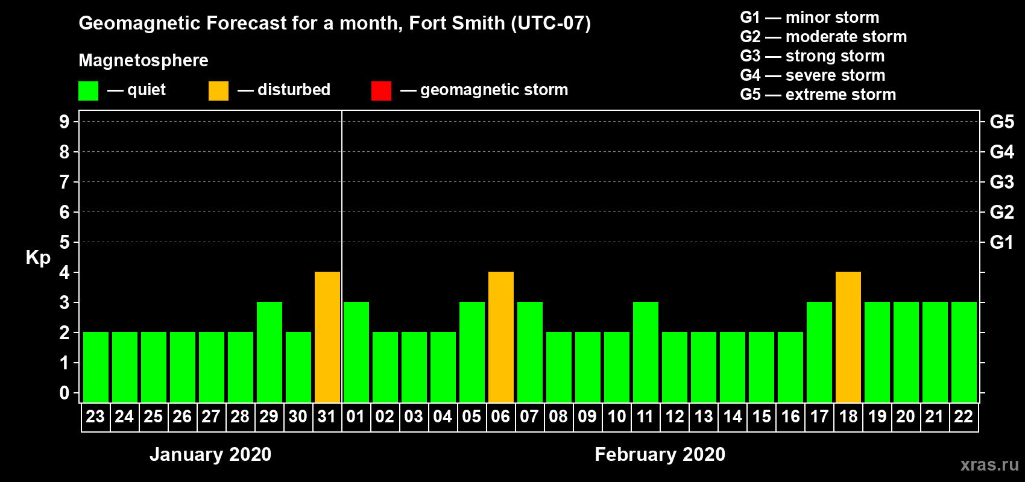Click the G5 label on right axis
The width and height of the screenshot is (1025, 482).
pyautogui.click(x=1002, y=122)
